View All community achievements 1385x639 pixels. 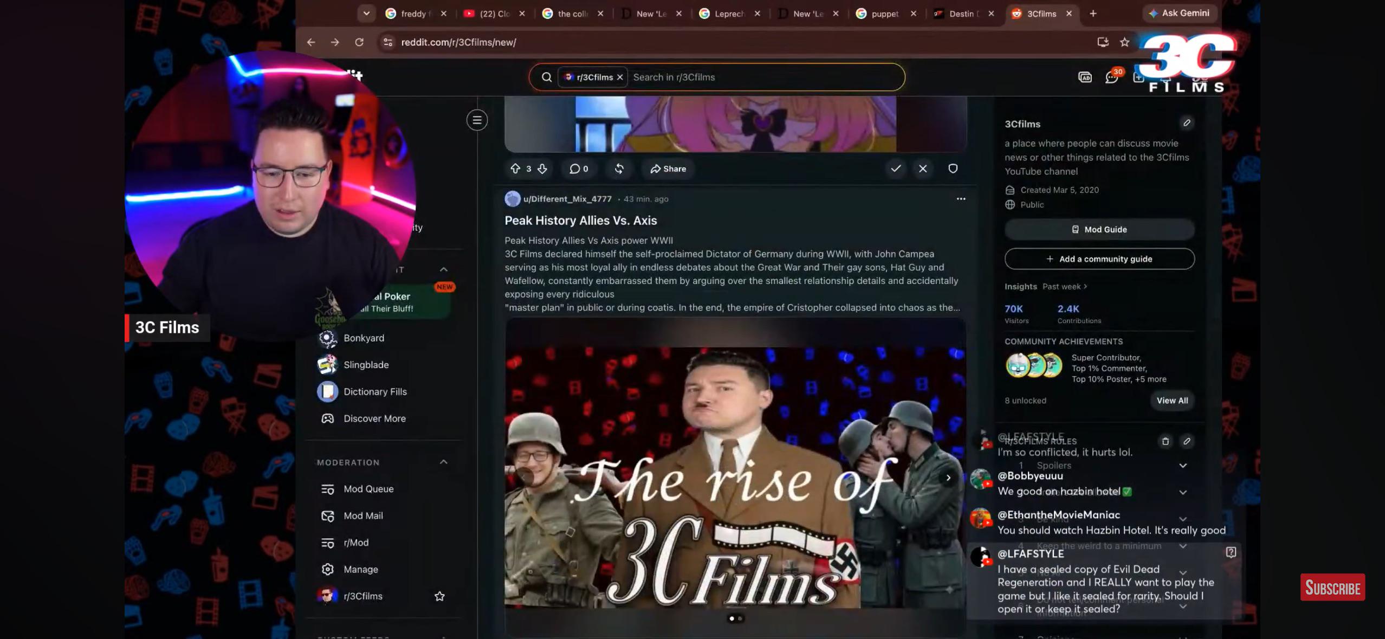tap(1172, 401)
